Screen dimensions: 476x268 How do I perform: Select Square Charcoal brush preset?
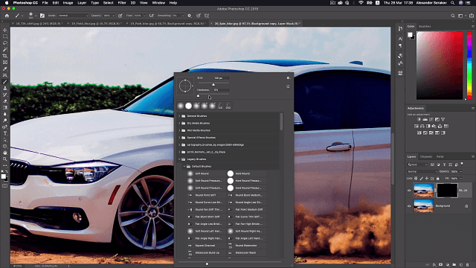pyautogui.click(x=206, y=246)
